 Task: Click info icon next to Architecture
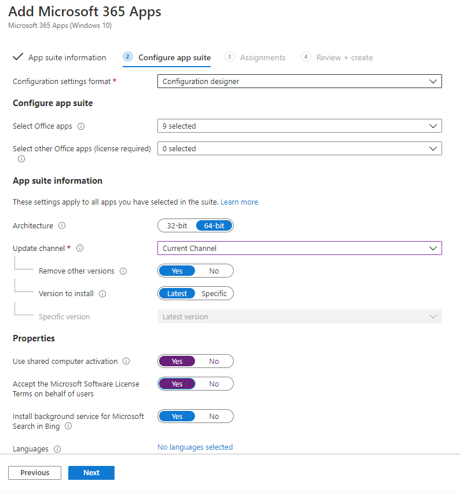62,226
